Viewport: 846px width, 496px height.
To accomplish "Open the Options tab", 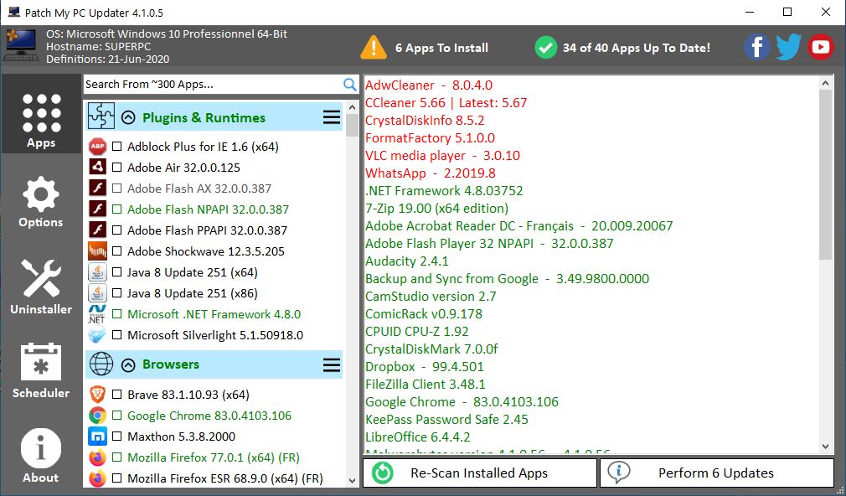I will (x=41, y=202).
